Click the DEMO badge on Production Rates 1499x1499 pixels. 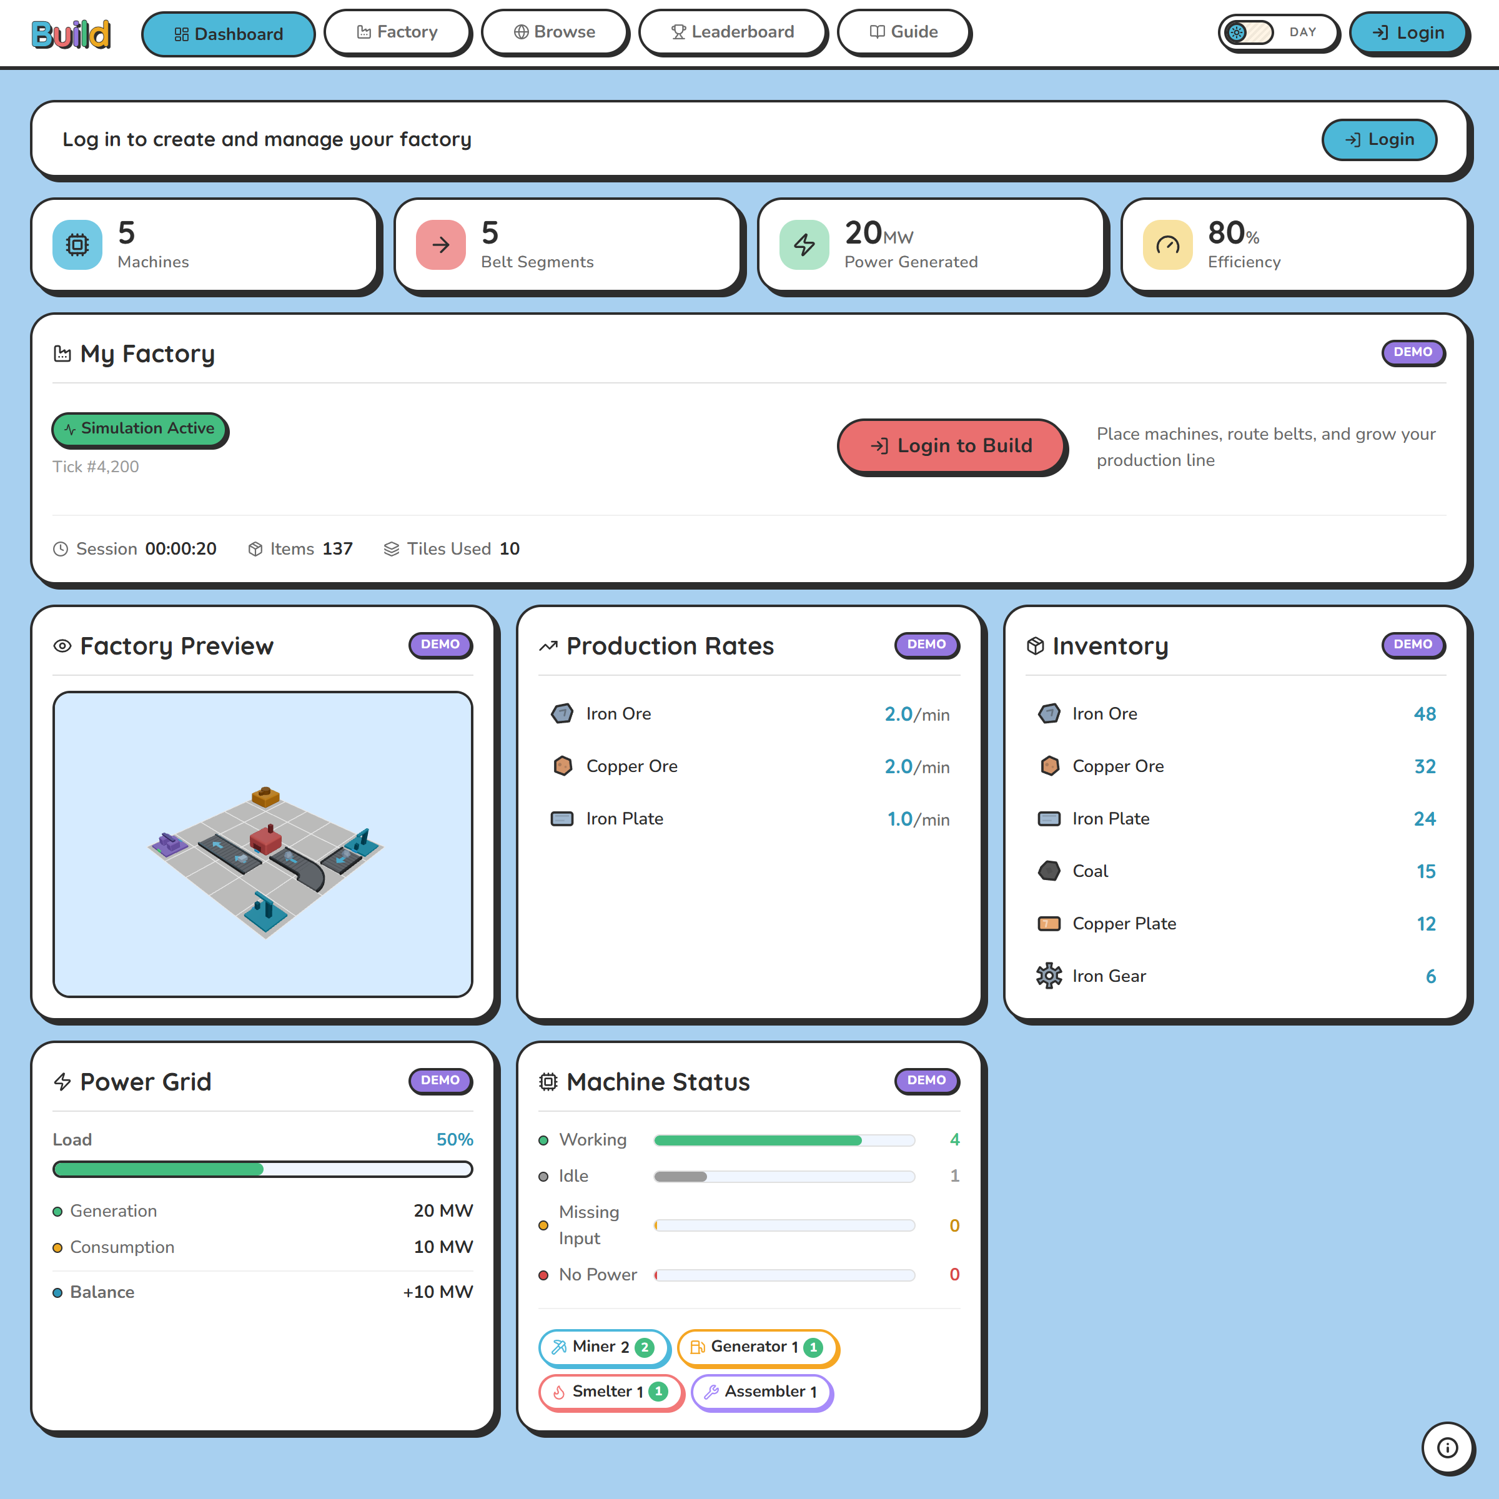coord(927,645)
